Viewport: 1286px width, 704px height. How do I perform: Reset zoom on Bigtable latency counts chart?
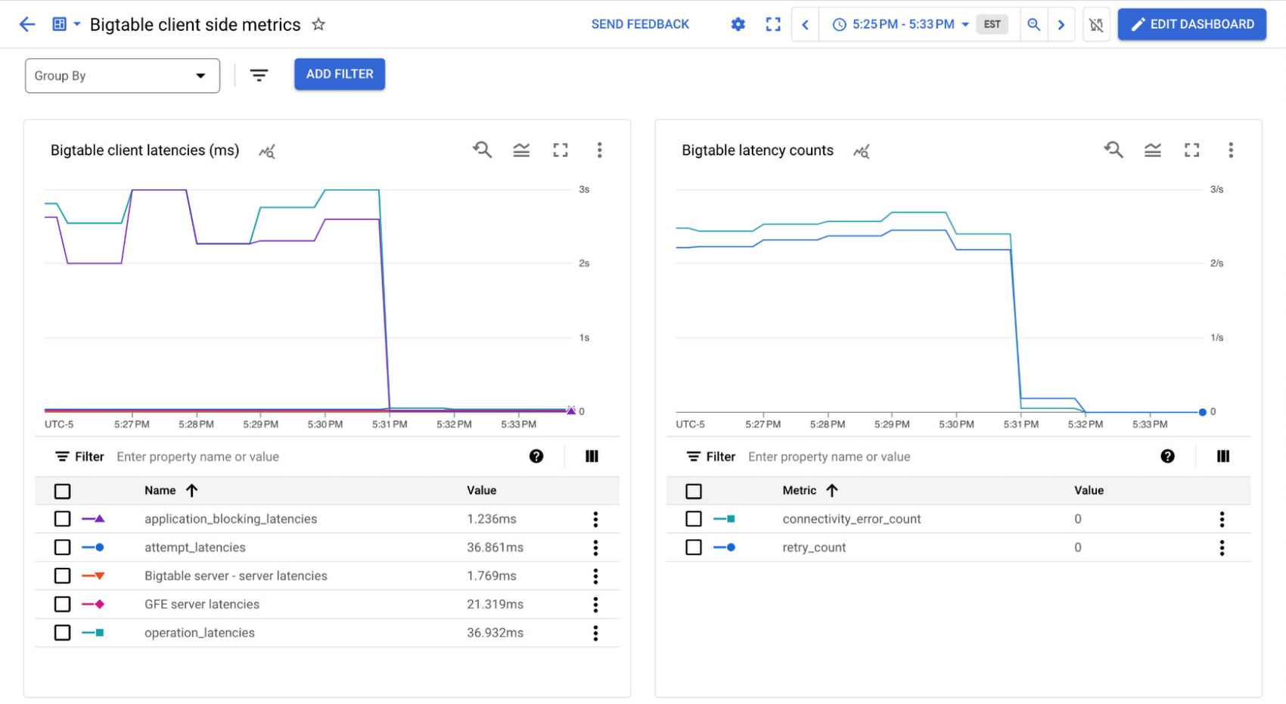pyautogui.click(x=1114, y=150)
